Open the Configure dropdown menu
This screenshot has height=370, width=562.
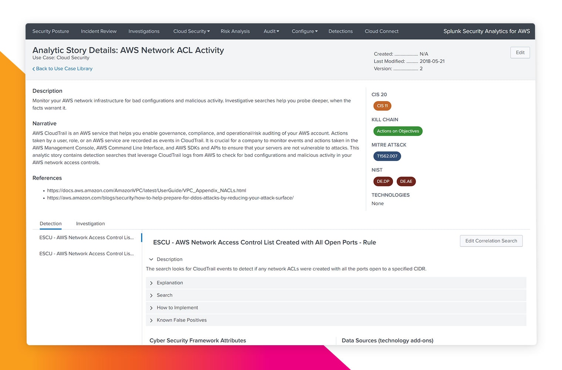(x=305, y=31)
